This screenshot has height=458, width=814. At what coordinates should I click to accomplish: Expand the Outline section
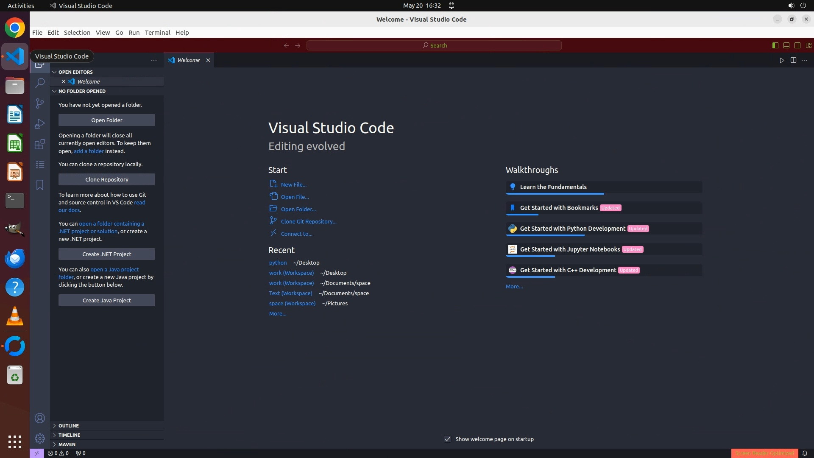point(68,426)
